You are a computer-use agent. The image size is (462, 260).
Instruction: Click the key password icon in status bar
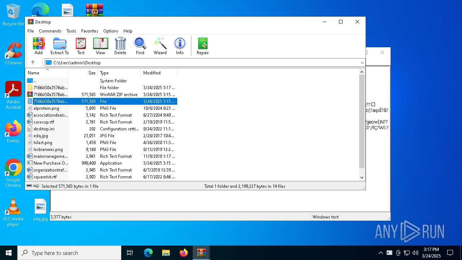coord(36,186)
